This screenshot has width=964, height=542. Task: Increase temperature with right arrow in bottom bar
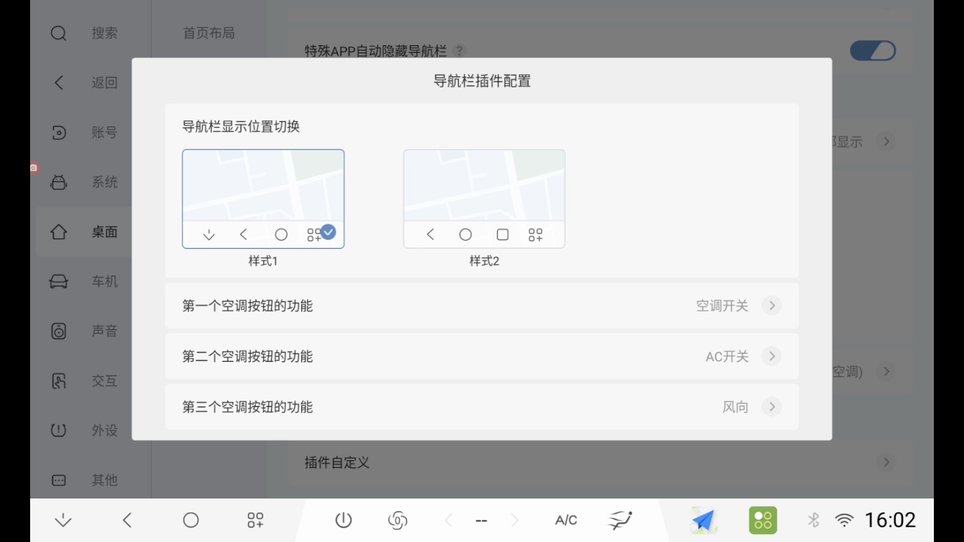pyautogui.click(x=514, y=520)
